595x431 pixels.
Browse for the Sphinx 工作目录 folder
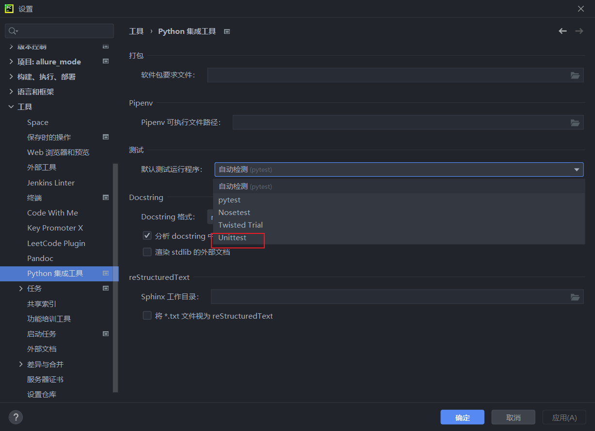[575, 297]
